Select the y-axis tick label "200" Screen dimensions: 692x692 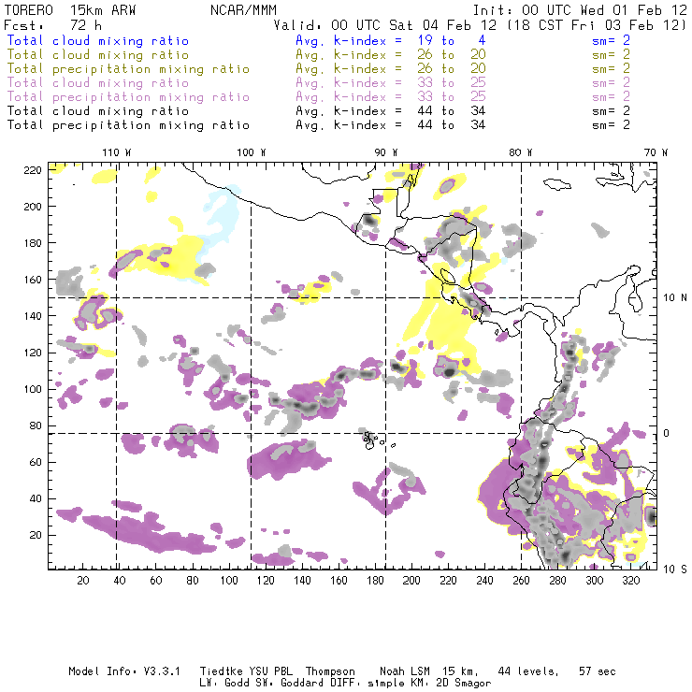click(x=33, y=207)
